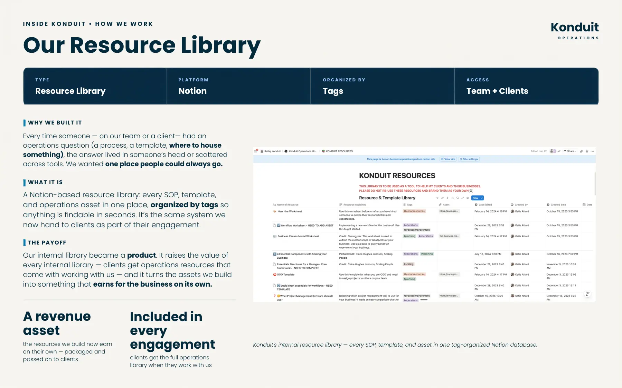Click the collaborator avatars in the top bar
Viewport: 622px width, 388px height.
point(553,151)
